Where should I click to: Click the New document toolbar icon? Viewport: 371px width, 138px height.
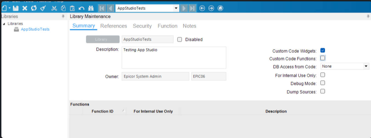coord(4,8)
